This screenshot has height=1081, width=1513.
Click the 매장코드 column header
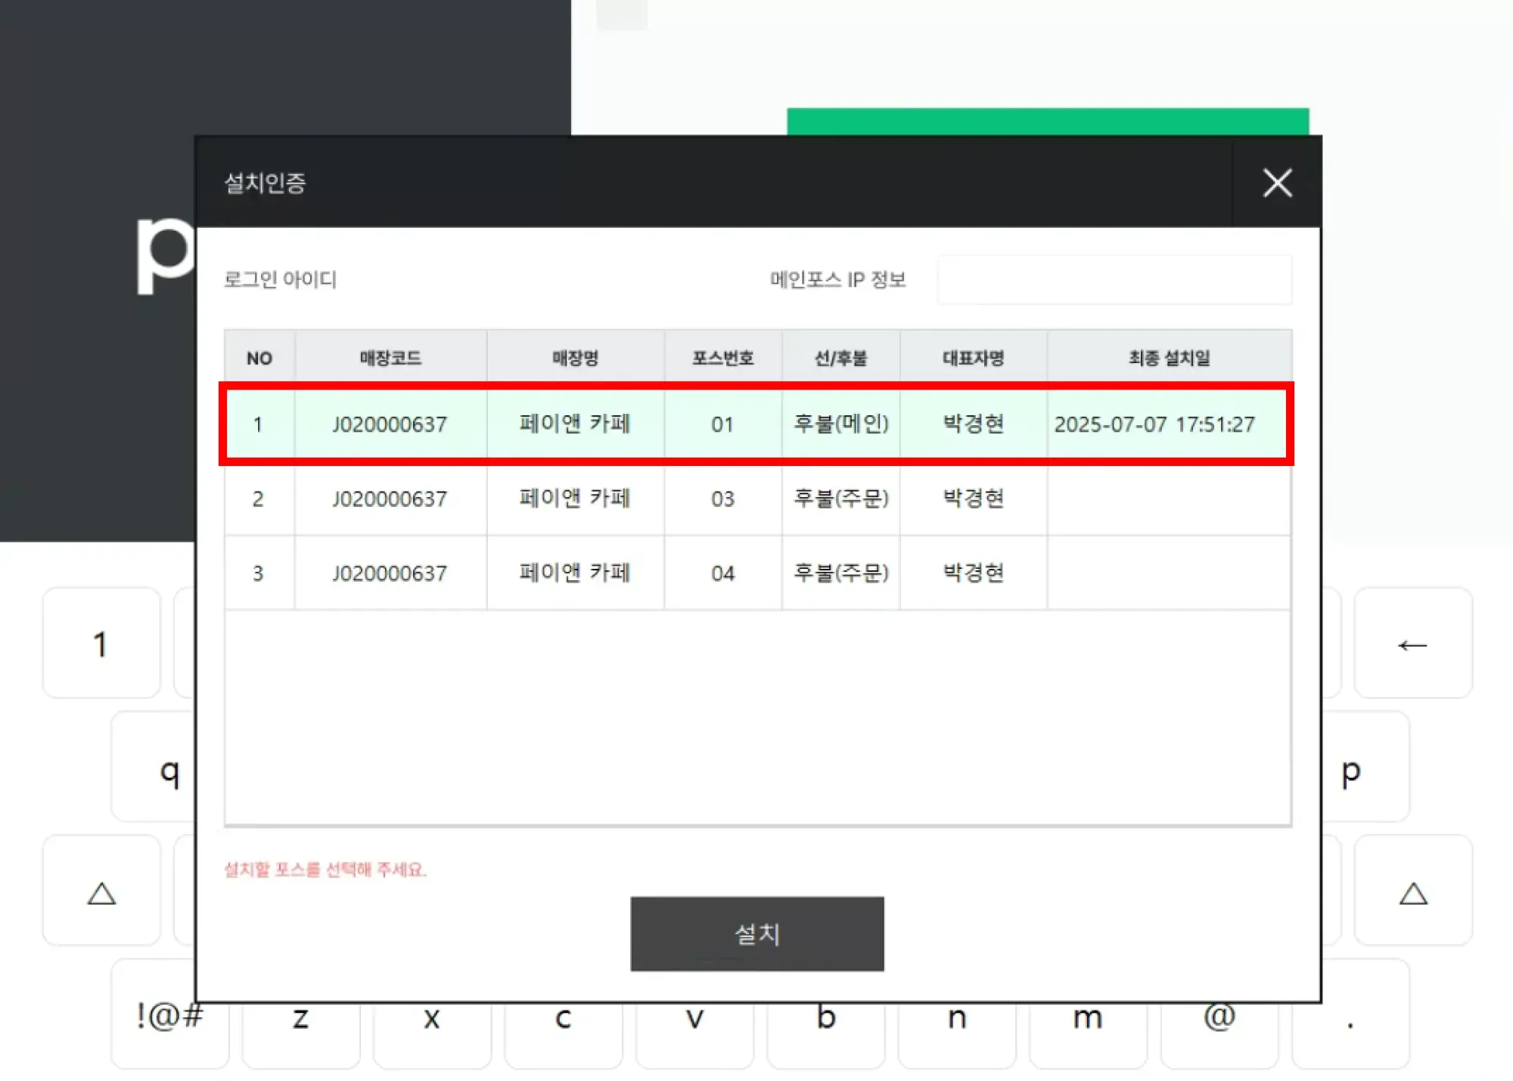click(x=390, y=358)
